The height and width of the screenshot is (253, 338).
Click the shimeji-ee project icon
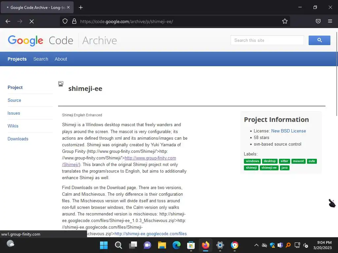[61, 84]
